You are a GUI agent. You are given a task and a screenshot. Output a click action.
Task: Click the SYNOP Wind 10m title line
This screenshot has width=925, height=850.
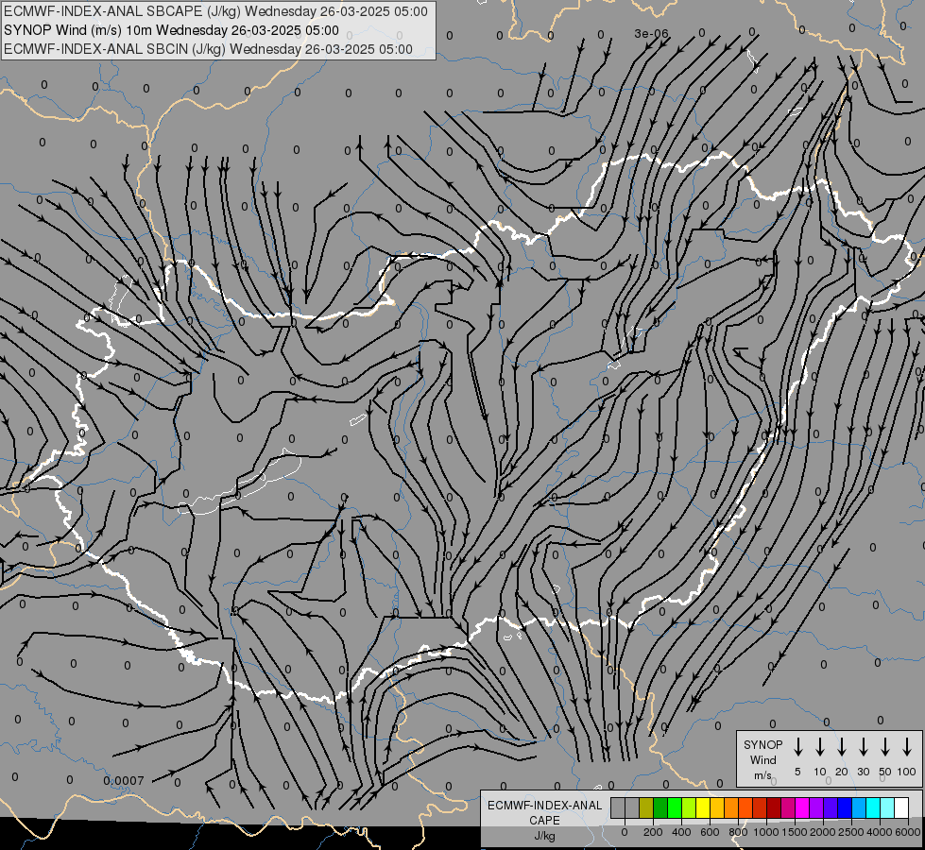pyautogui.click(x=171, y=30)
